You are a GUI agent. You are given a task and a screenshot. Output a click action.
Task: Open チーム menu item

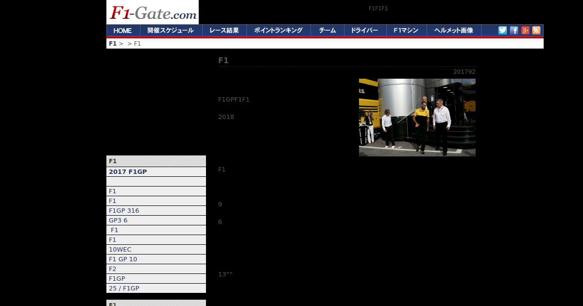tap(327, 31)
